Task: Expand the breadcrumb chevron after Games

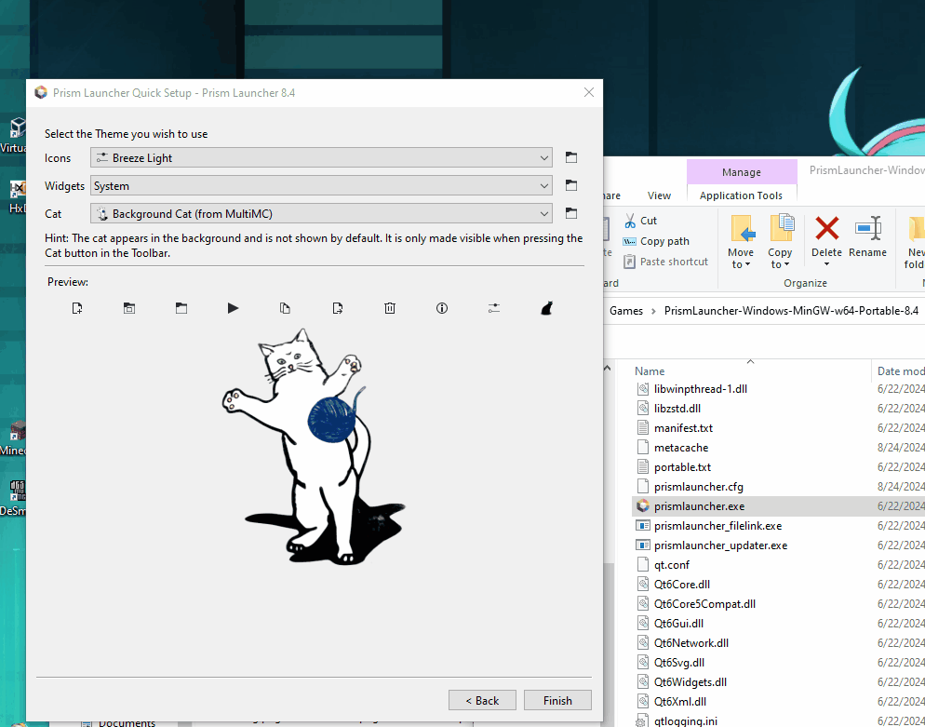Action: [x=653, y=311]
